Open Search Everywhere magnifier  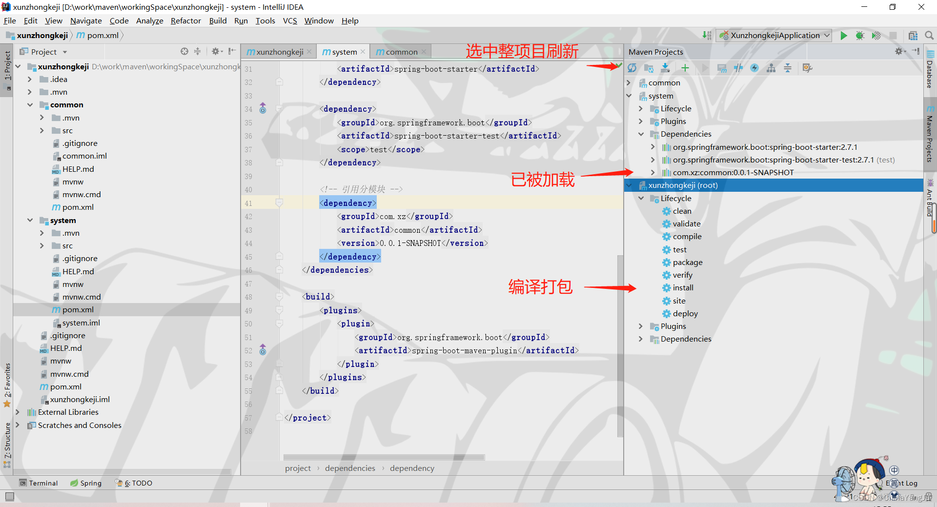pyautogui.click(x=930, y=35)
